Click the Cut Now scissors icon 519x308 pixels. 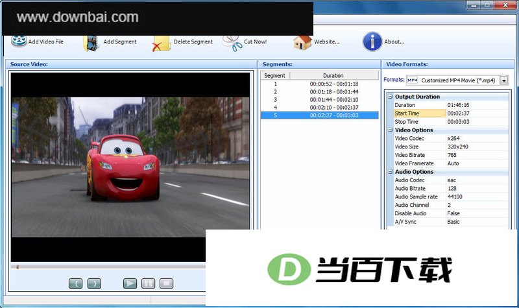point(232,43)
